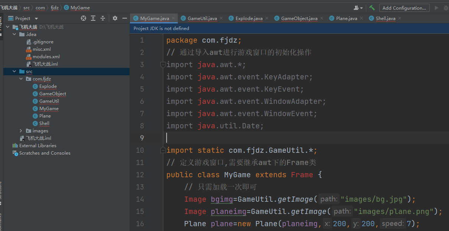Close the Shell.java tab
Viewport: 449px width, 231px height.
[x=400, y=18]
